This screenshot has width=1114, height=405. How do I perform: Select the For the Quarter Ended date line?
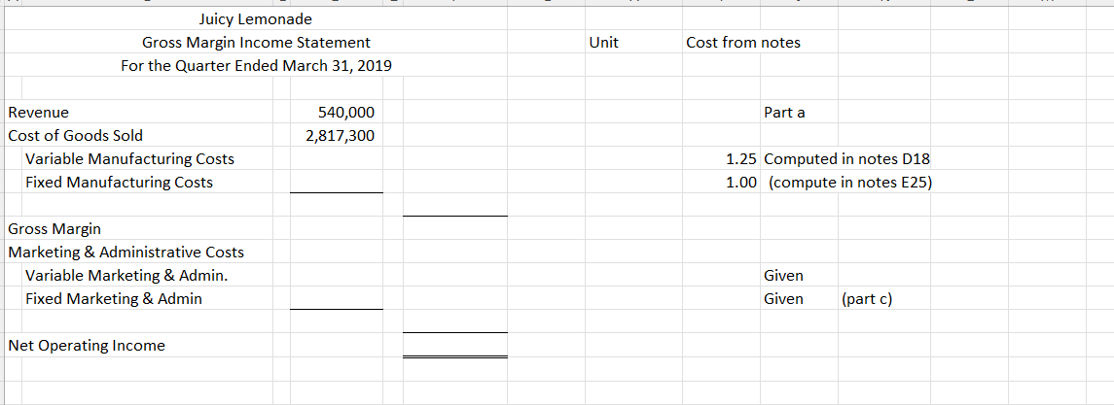[x=256, y=66]
